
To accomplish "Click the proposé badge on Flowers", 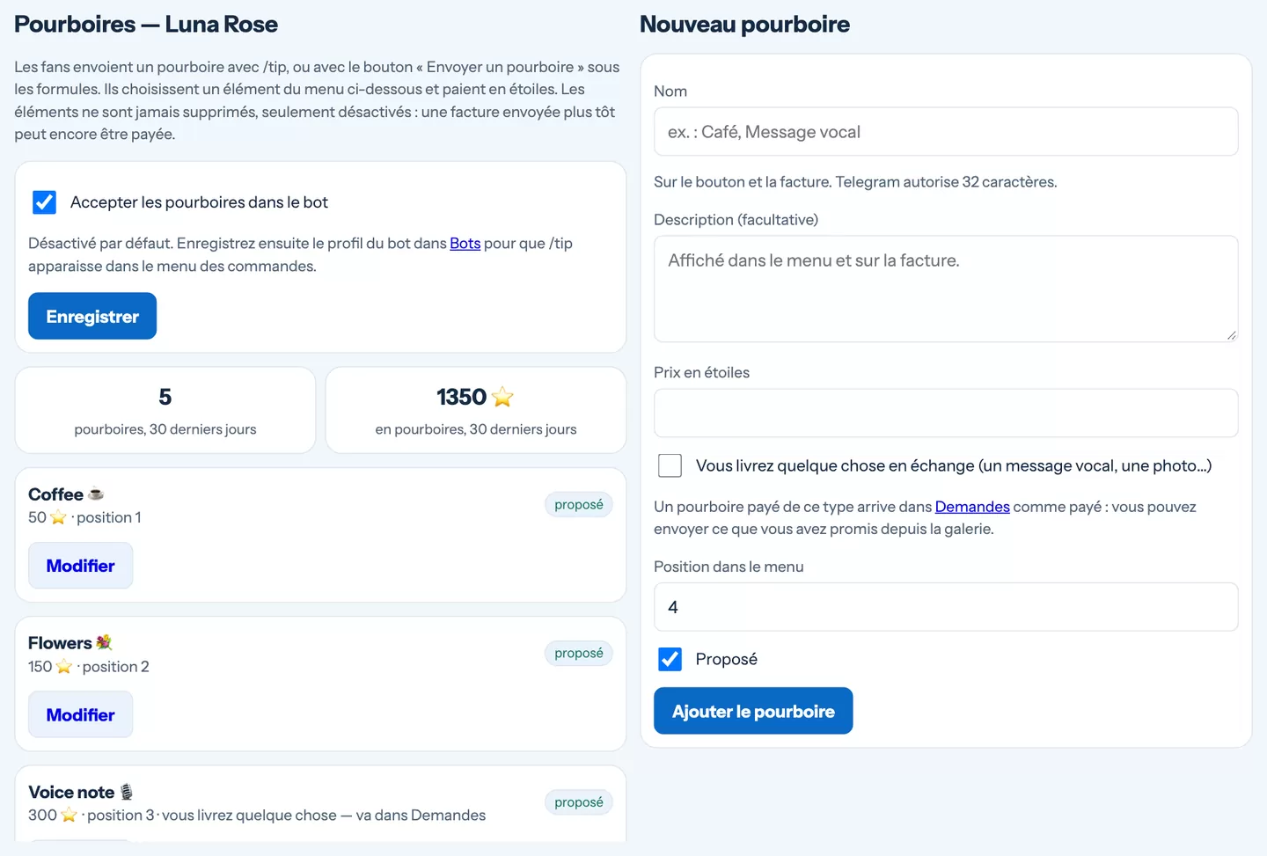I will pos(579,653).
